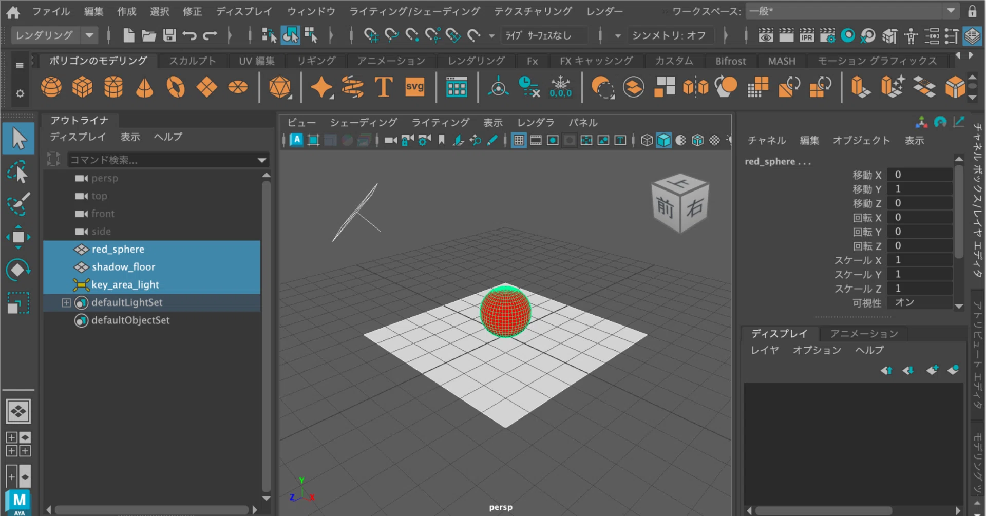Open outliner ディスプレイ menu
This screenshot has height=516, width=986.
point(78,137)
